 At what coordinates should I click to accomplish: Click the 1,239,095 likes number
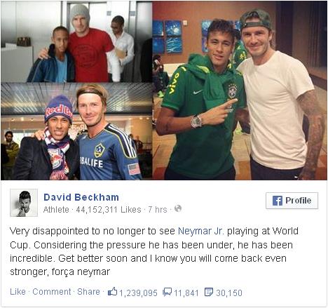pyautogui.click(x=138, y=293)
